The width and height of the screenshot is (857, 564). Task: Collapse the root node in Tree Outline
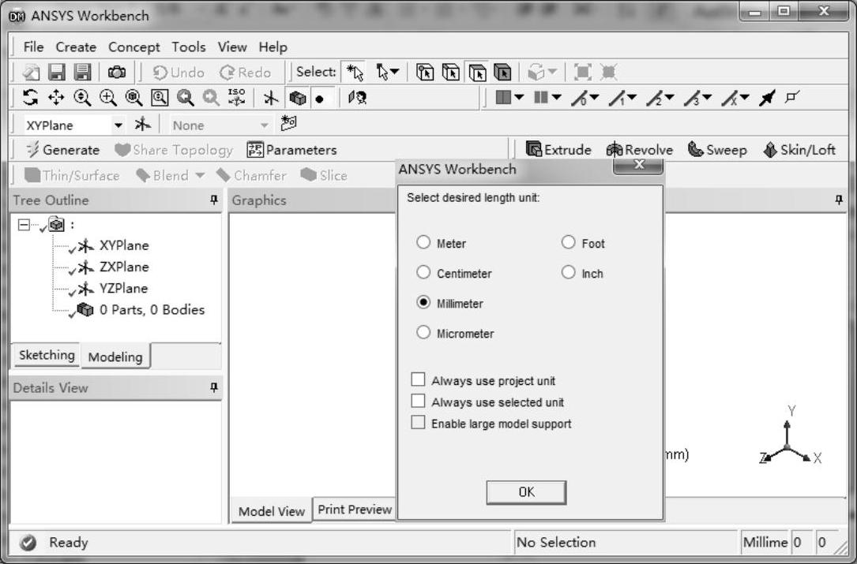[24, 224]
